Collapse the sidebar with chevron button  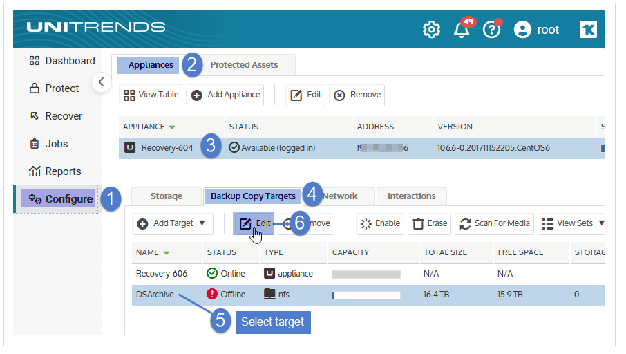(x=102, y=82)
